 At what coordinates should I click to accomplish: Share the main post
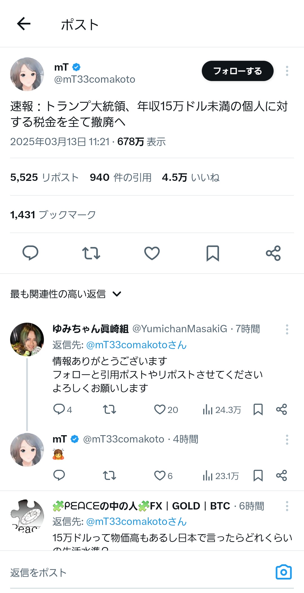point(273,253)
